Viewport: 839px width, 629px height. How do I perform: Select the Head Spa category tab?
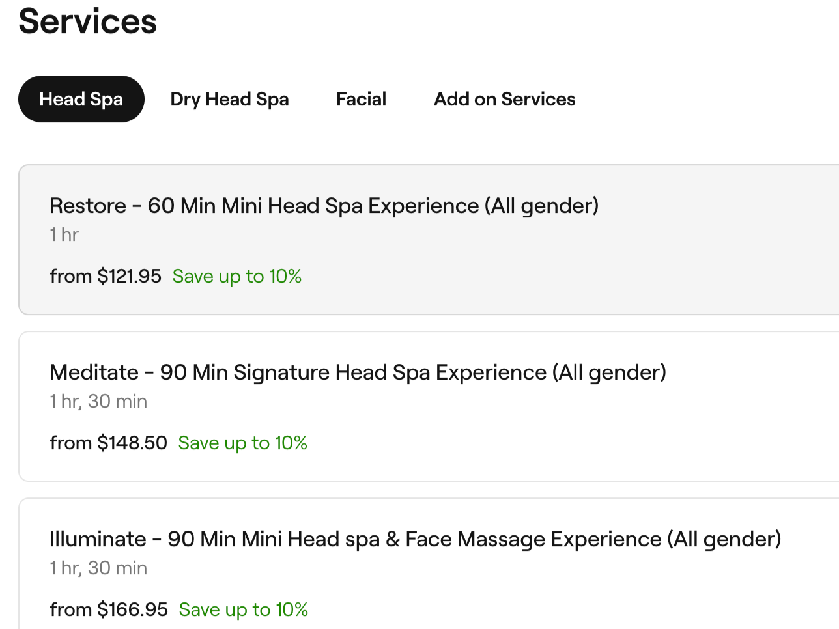pos(81,99)
